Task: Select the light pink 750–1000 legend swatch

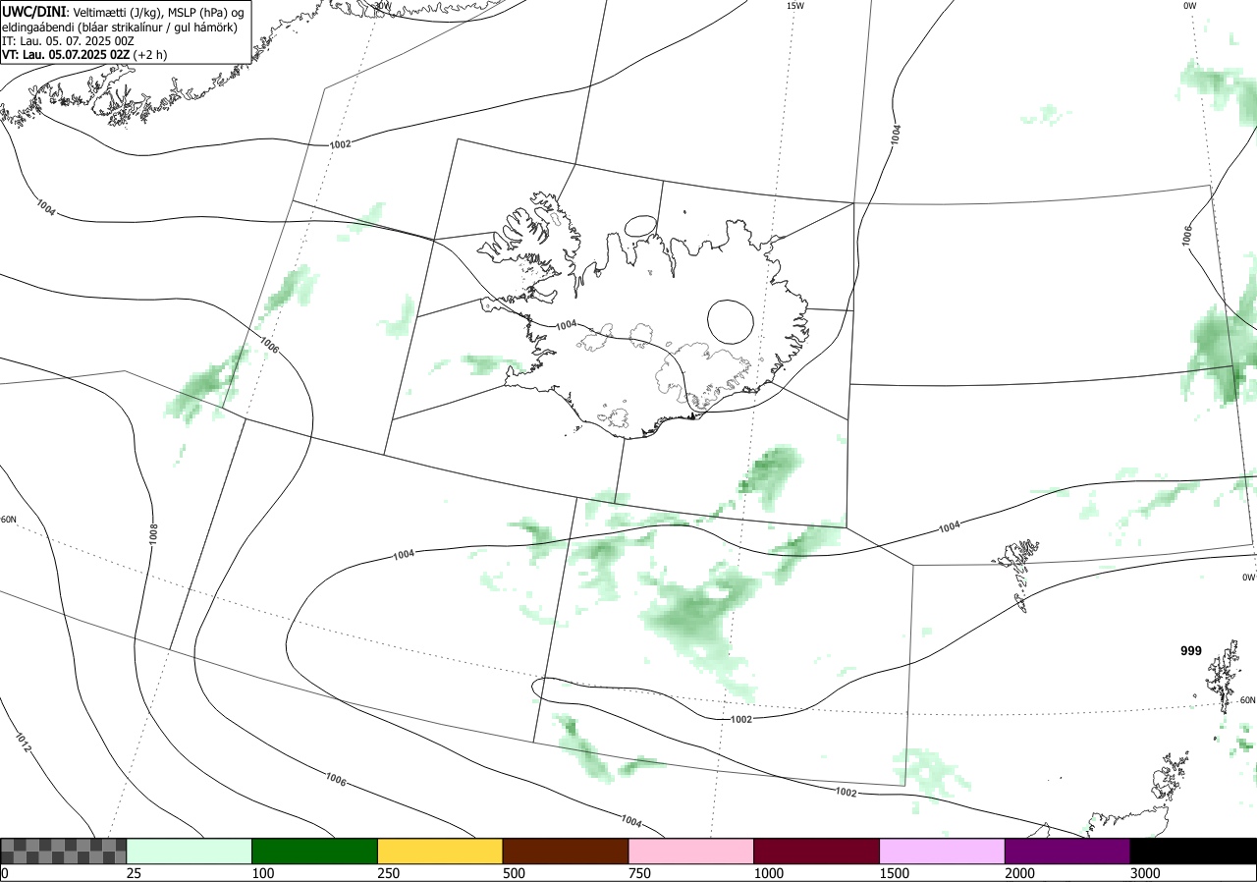Action: point(691,851)
